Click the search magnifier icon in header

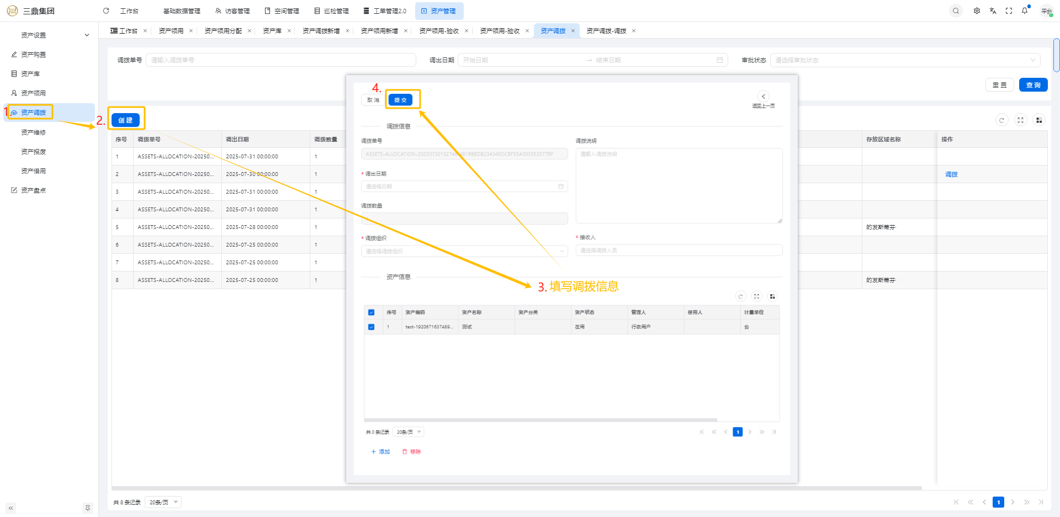[956, 11]
